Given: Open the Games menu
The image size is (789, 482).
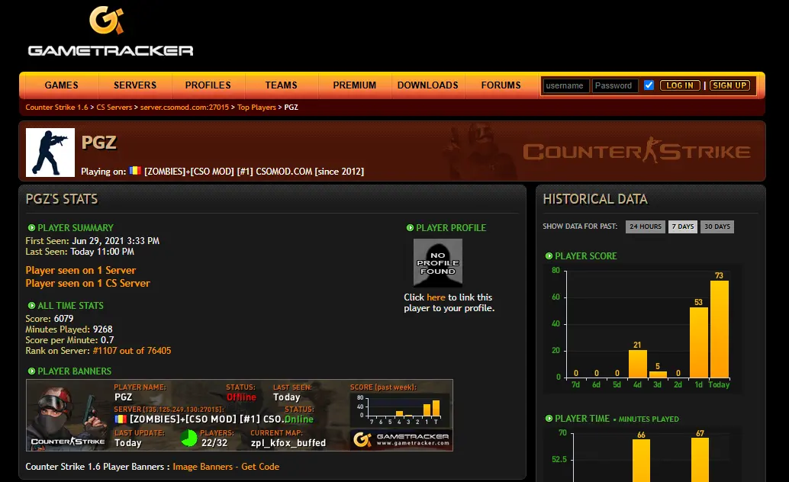Looking at the screenshot, I should [61, 85].
